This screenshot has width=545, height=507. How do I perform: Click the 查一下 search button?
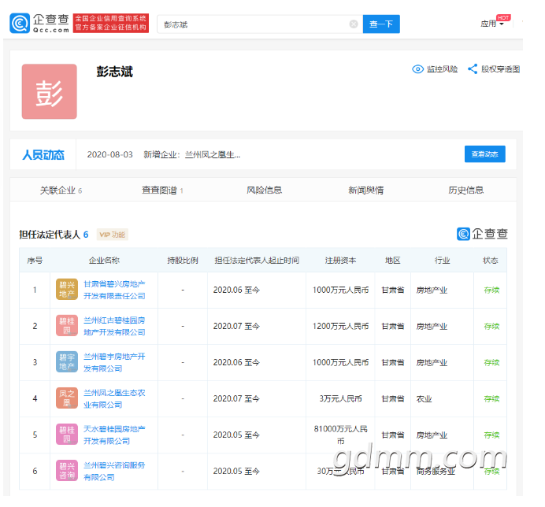tap(381, 24)
